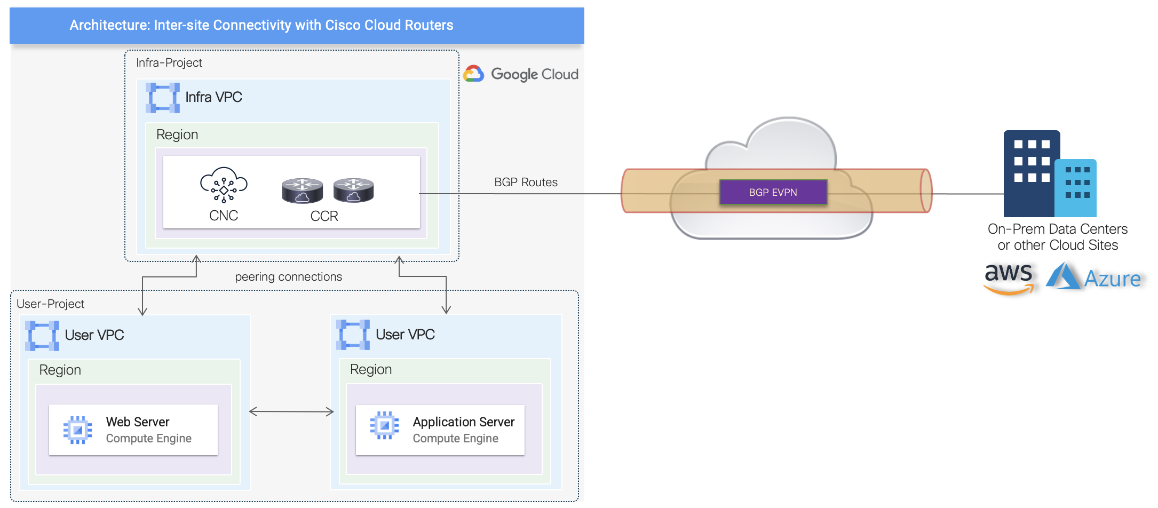This screenshot has width=1158, height=508.
Task: Select the left CCR router icon
Action: [x=302, y=190]
